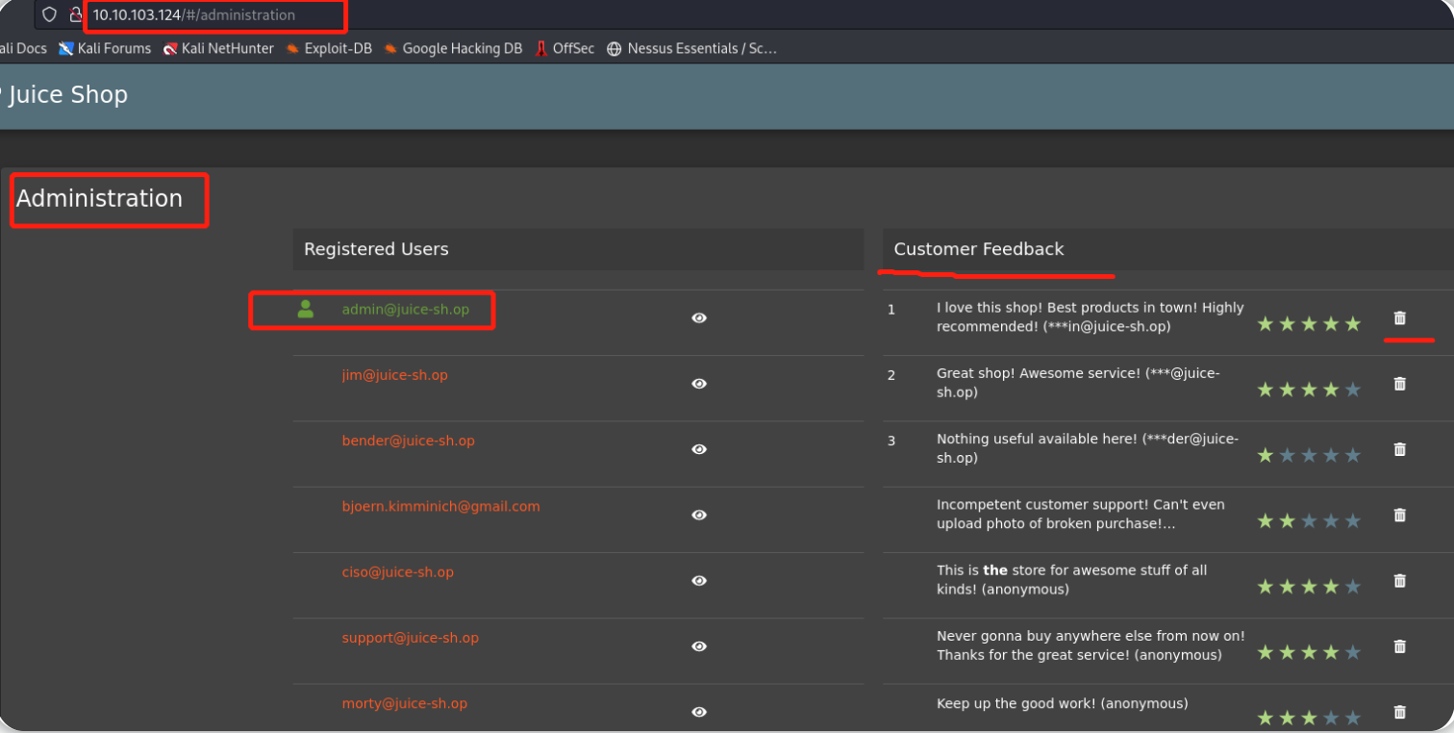The height and width of the screenshot is (733, 1454).
Task: Click the Juice Shop title in header
Action: coord(67,95)
